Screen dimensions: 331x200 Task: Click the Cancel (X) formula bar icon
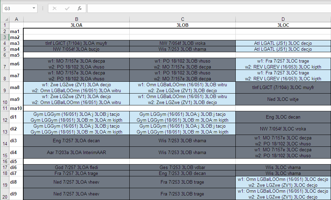point(55,8)
